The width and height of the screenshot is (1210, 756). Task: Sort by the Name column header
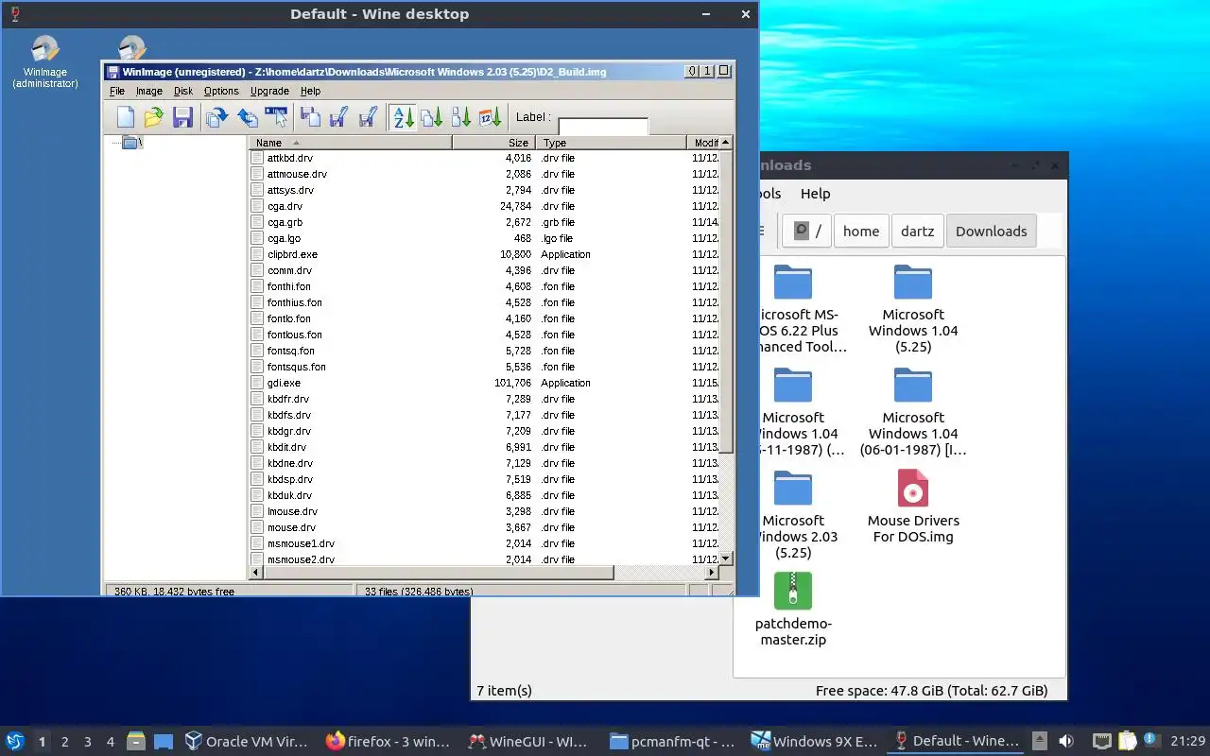(x=351, y=143)
